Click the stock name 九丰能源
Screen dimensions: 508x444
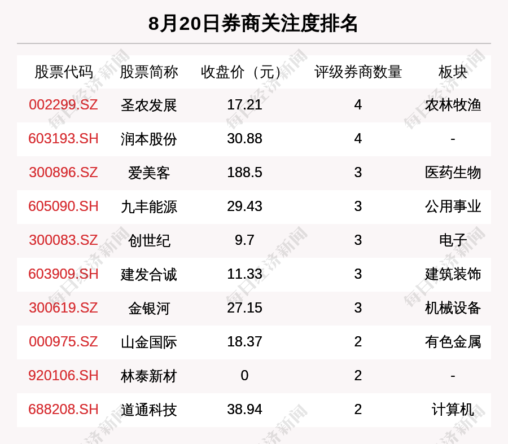(148, 206)
